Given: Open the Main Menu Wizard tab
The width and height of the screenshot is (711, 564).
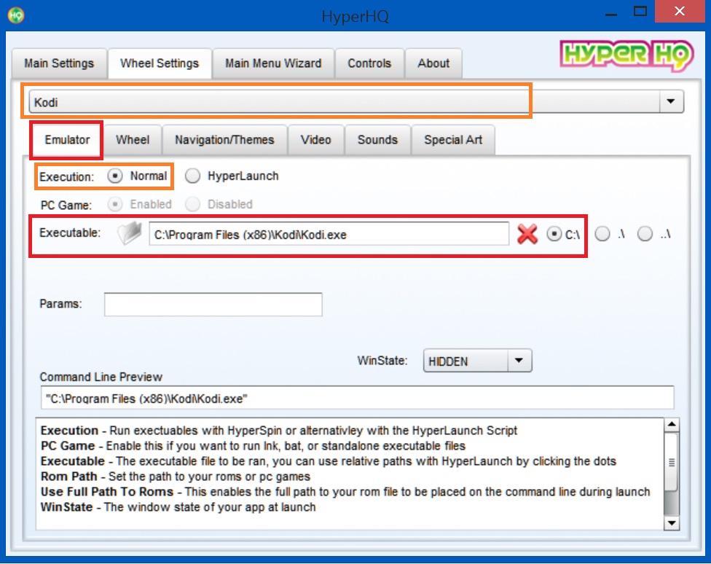Looking at the screenshot, I should 273,63.
